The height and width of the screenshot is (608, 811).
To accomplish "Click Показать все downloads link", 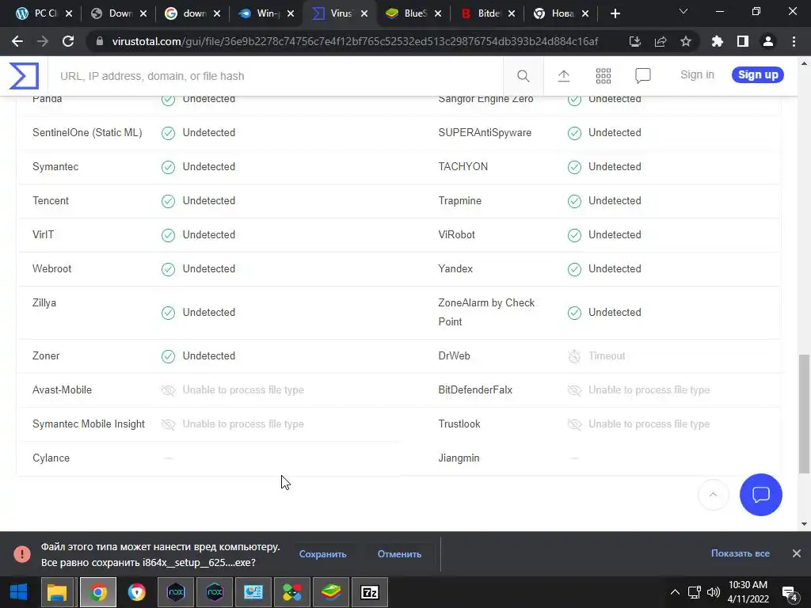I will pos(741,553).
